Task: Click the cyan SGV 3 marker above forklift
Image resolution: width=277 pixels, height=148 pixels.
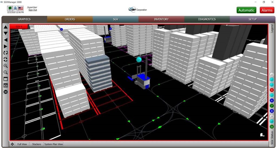Action: (139, 59)
